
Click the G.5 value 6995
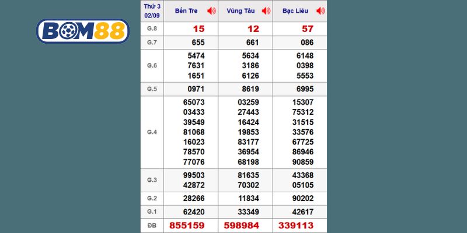point(305,89)
